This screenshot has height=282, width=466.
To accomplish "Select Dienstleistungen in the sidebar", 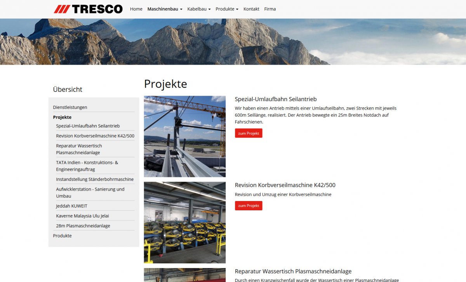I will click(x=70, y=107).
